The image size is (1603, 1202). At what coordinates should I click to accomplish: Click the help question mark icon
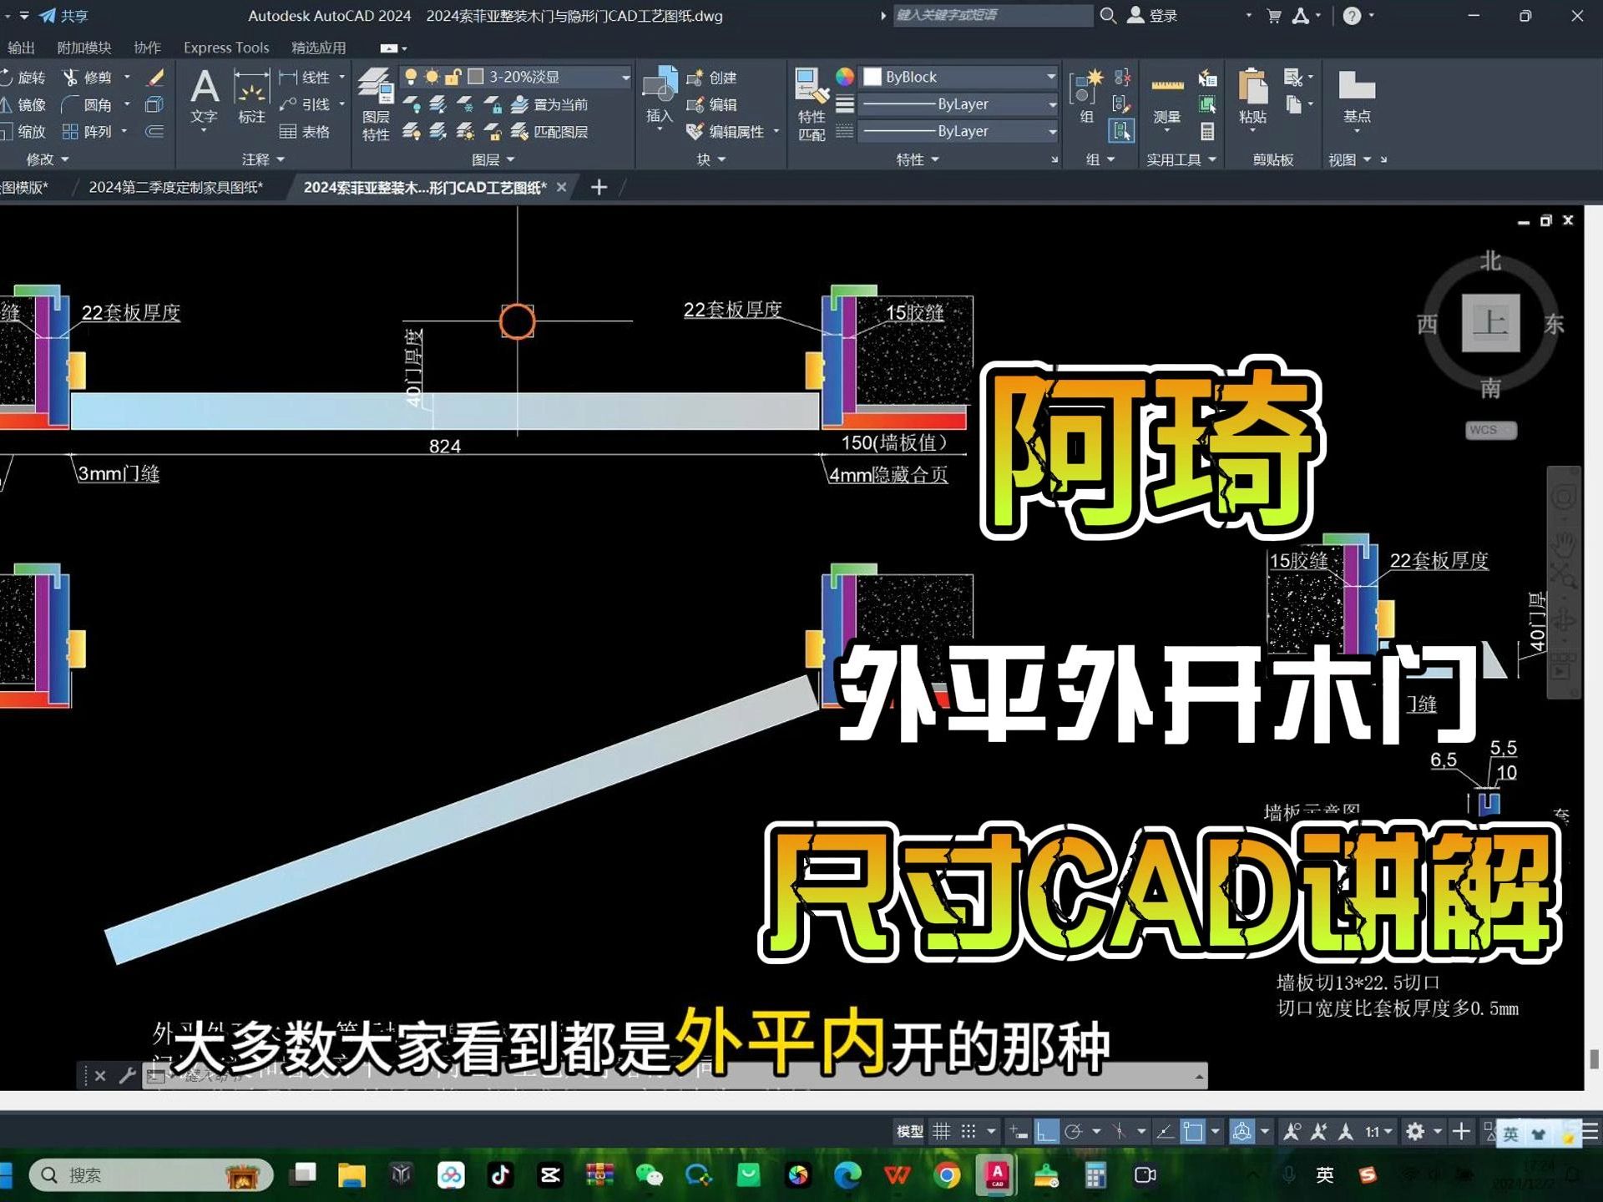click(1352, 16)
